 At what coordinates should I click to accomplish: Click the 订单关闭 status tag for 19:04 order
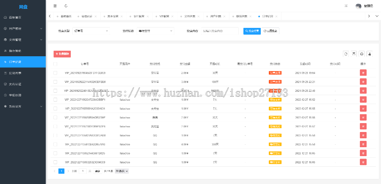(x=275, y=73)
